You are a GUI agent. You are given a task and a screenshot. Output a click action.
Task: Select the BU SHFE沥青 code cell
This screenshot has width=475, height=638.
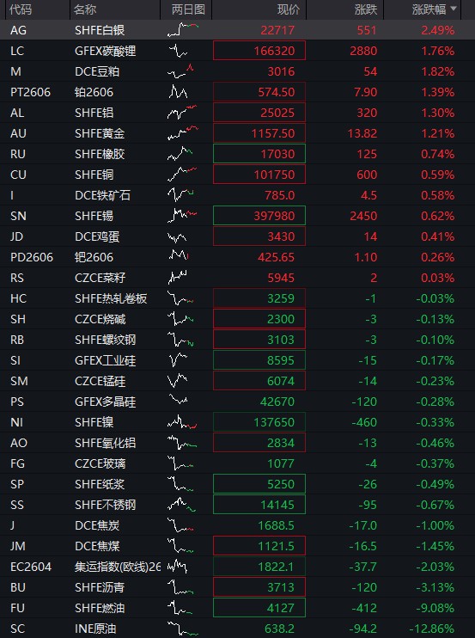[18, 587]
